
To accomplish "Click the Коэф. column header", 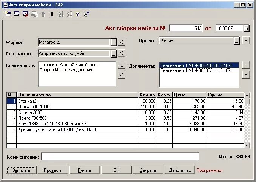I will pyautogui.click(x=164, y=95).
